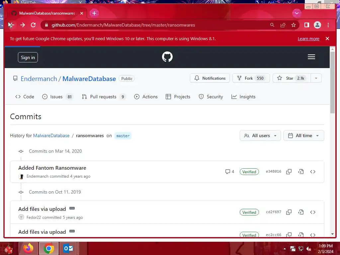This screenshot has height=255, width=340.
Task: Open the Star lists dropdown arrow
Action: tap(316, 78)
